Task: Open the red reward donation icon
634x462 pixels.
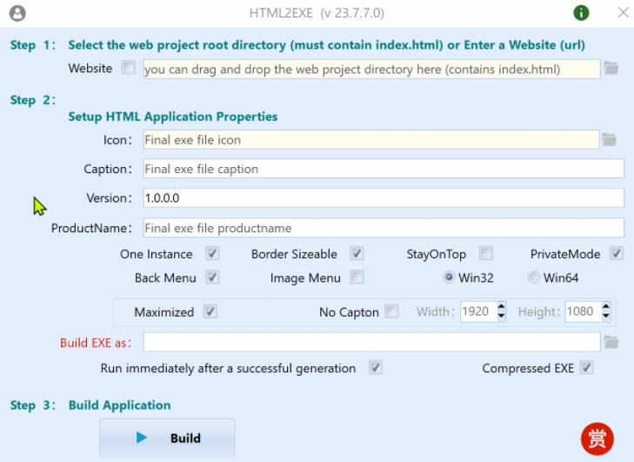Action: (x=597, y=439)
